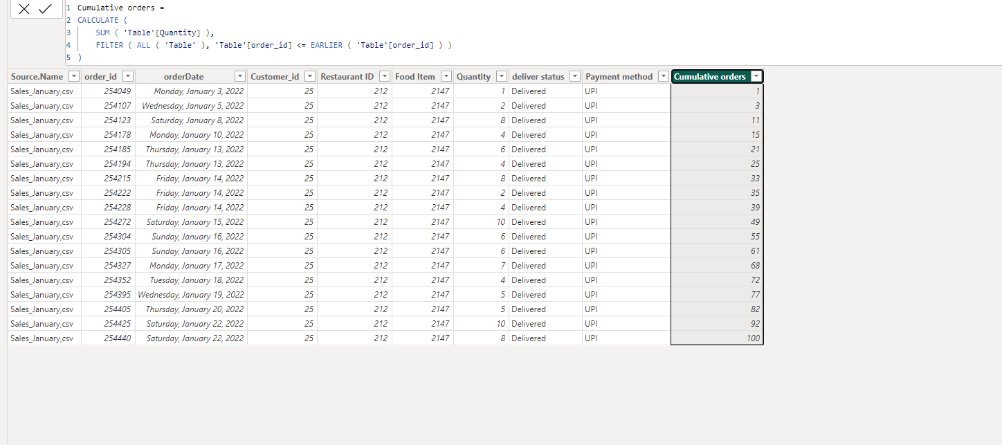This screenshot has width=1002, height=445.
Task: Click the order_id cell 254305
Action: click(108, 251)
